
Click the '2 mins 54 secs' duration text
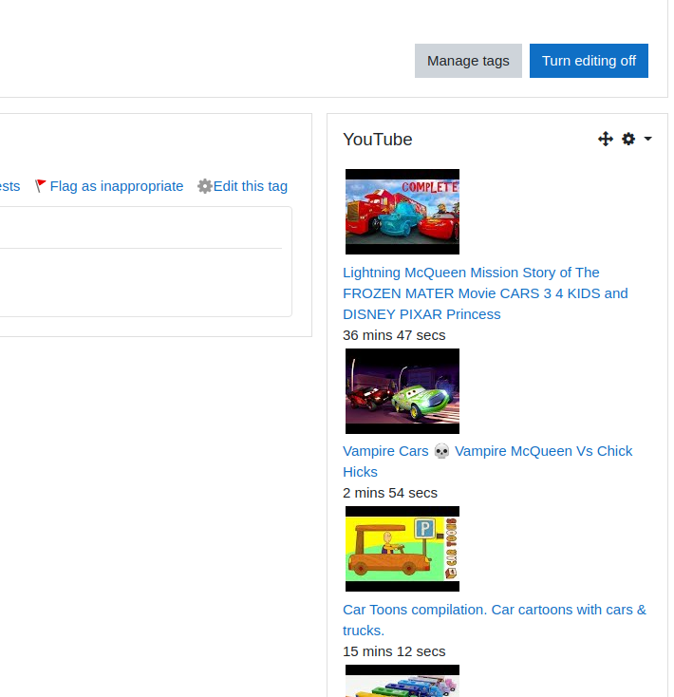click(x=390, y=493)
